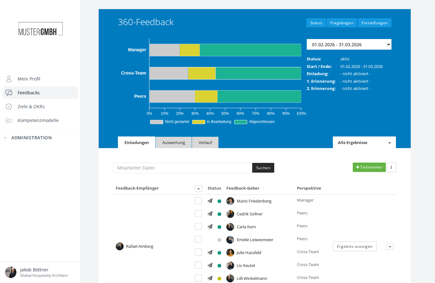
Task: Click the green Manager bar segment in chart
Action: click(x=250, y=50)
